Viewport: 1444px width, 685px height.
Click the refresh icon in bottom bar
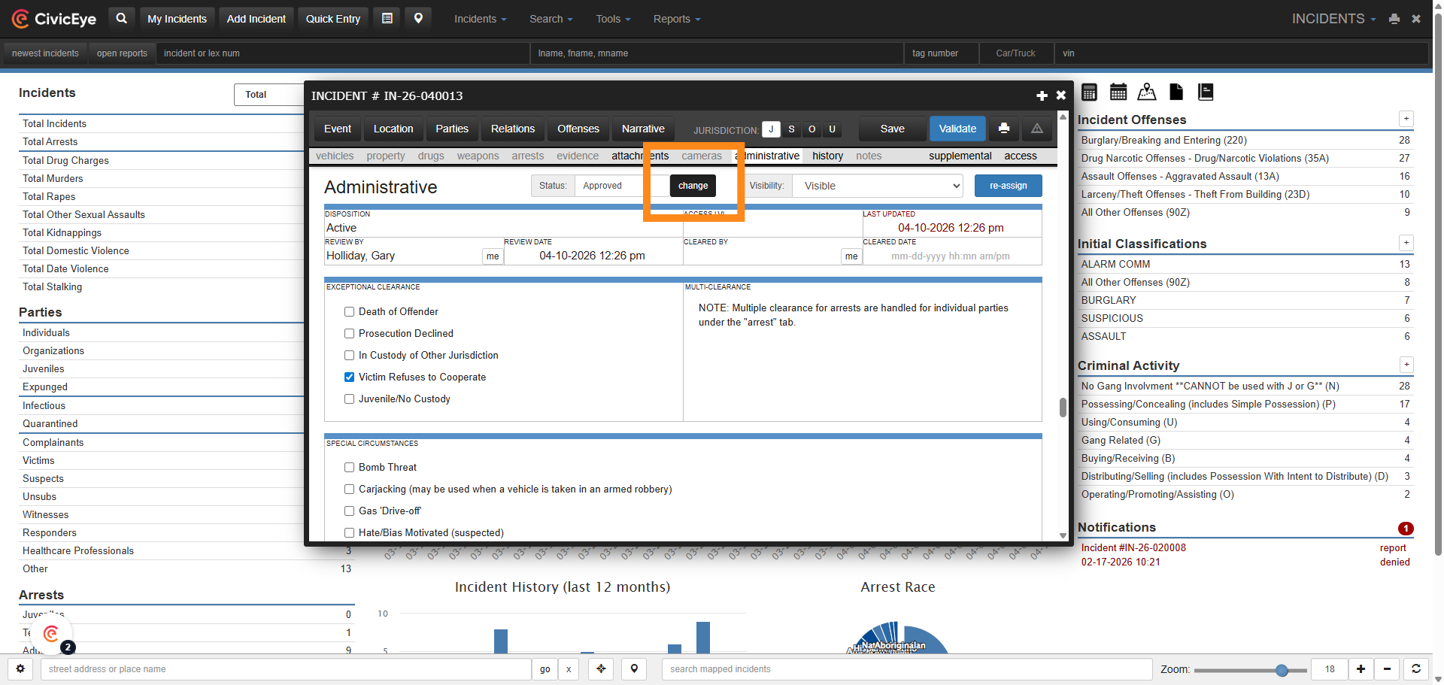point(1415,668)
